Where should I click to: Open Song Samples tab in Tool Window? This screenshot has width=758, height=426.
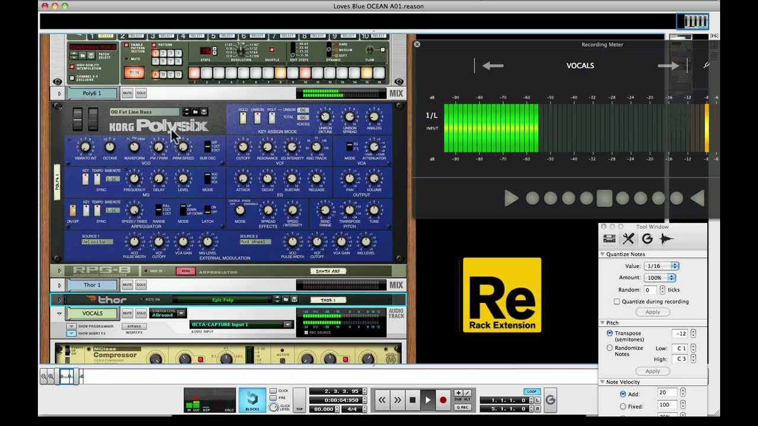[x=666, y=239]
